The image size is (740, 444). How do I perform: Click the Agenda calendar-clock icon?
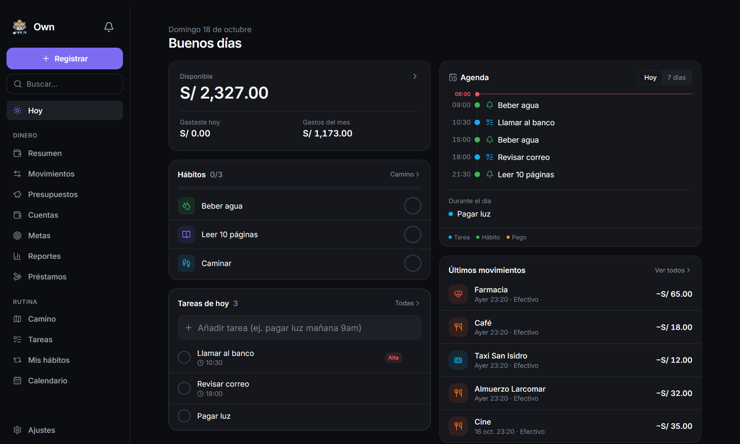pos(453,78)
